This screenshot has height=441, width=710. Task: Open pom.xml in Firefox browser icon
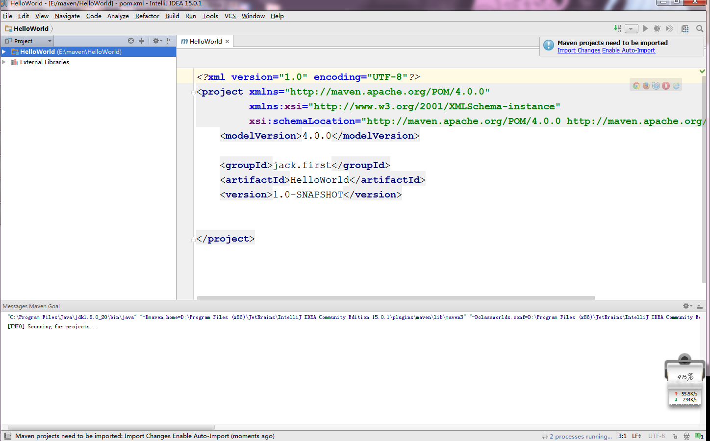646,86
